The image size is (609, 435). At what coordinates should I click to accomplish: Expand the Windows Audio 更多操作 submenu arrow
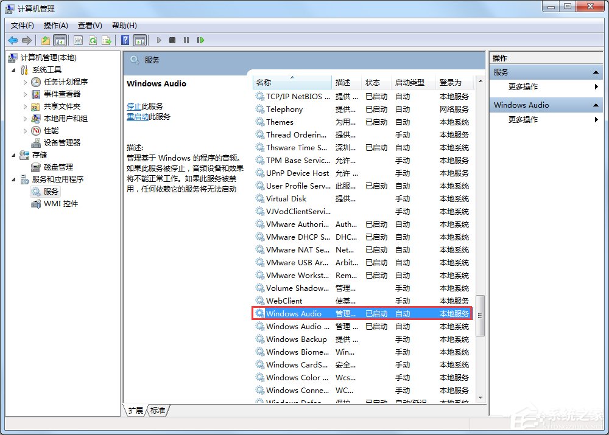pyautogui.click(x=596, y=120)
